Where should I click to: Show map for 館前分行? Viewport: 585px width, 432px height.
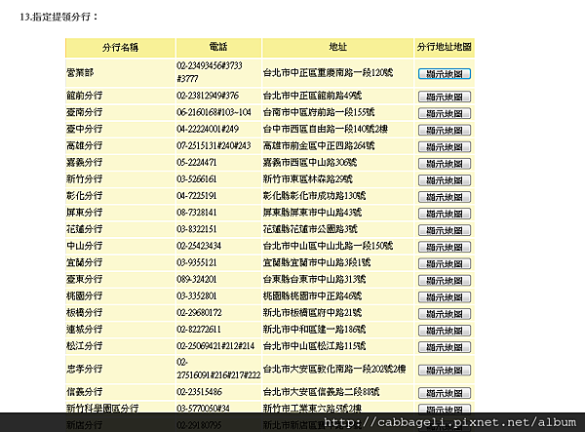pyautogui.click(x=445, y=97)
